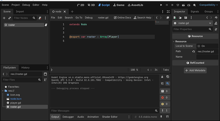
Task: Open script attached to roster node
Action: [46, 25]
